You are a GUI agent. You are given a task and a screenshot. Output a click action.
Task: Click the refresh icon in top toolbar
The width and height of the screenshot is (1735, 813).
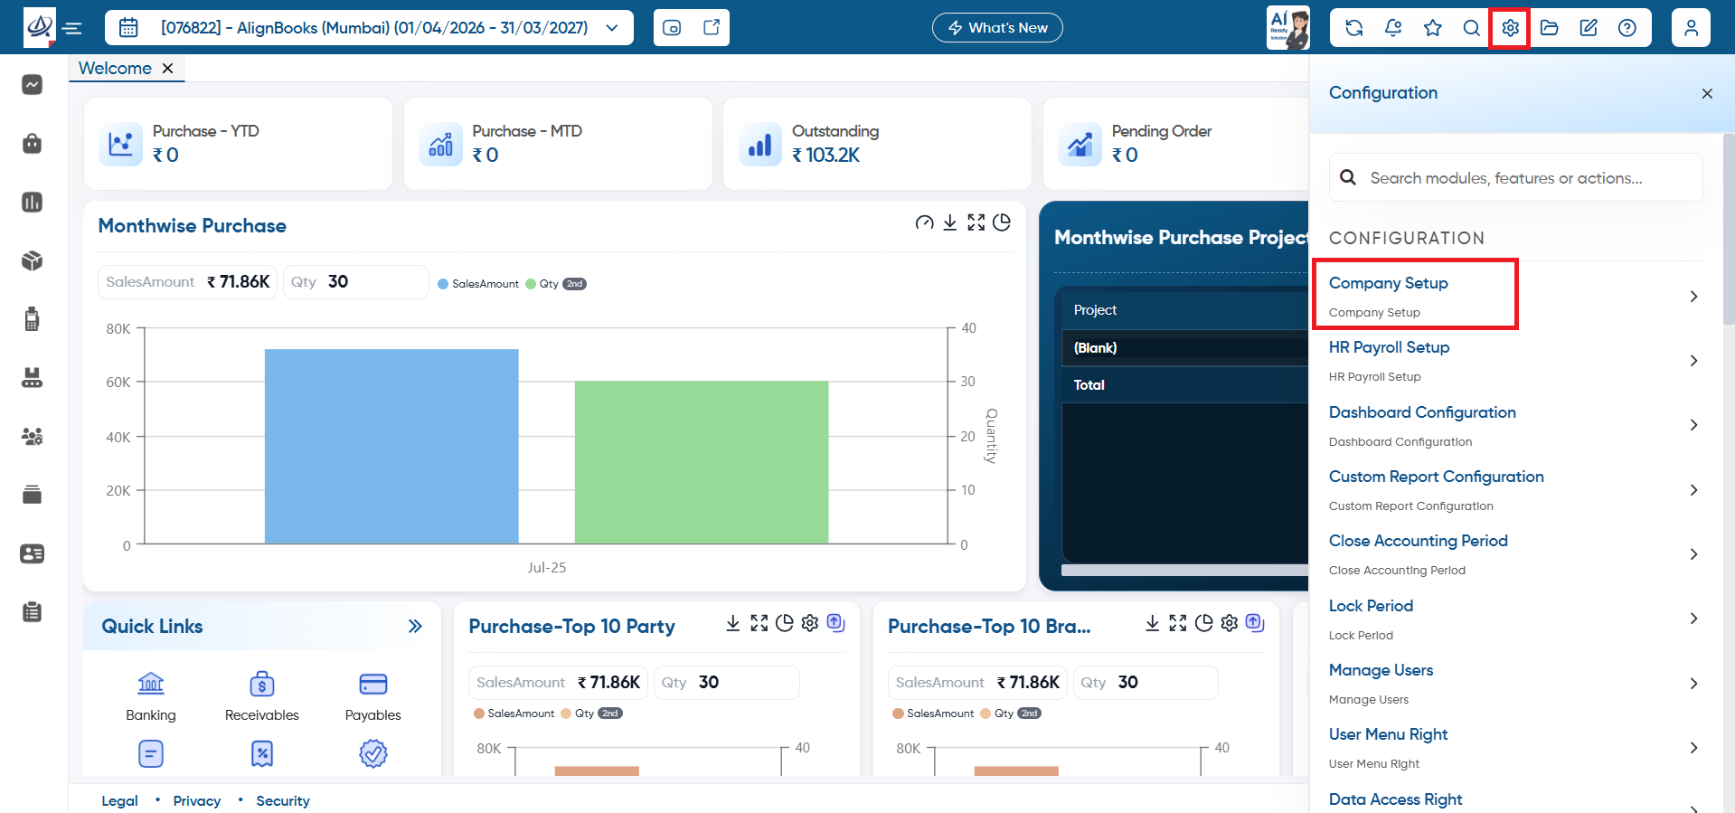coord(1353,28)
